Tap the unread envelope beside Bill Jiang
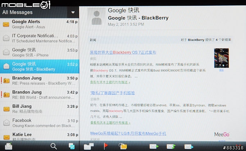 7,109
